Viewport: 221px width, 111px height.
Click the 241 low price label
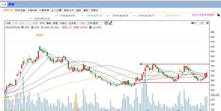tap(7, 97)
